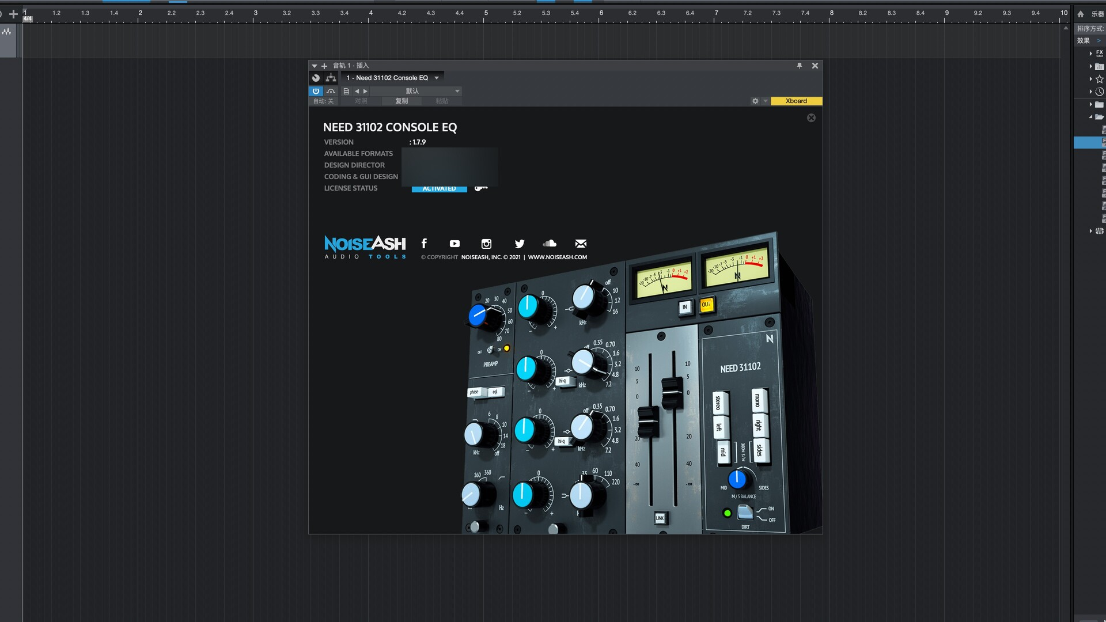
Task: Open plugin settings gear
Action: [755, 101]
